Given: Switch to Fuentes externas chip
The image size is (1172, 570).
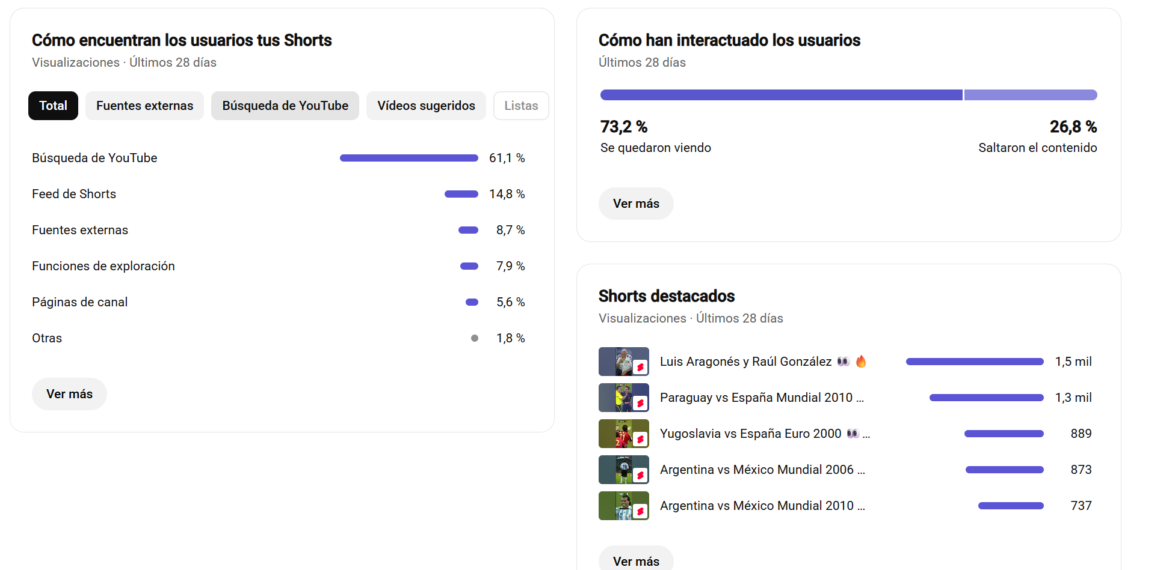Looking at the screenshot, I should [144, 106].
